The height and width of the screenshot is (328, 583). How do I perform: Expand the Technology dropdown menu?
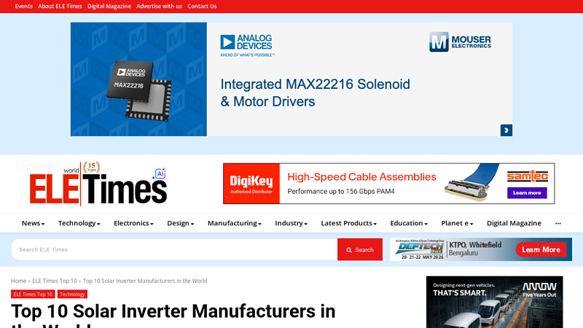click(79, 223)
